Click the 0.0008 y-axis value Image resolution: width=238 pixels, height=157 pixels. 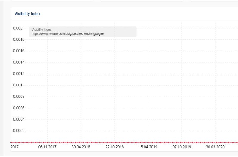tap(19, 96)
